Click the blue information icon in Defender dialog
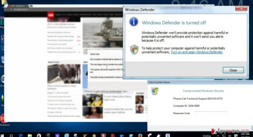This screenshot has height=137, width=253. pos(134,22)
